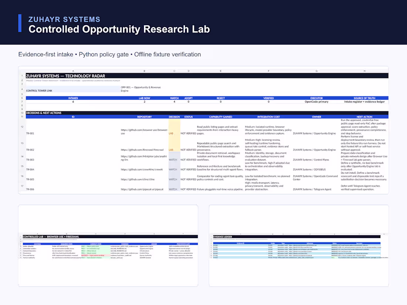Select the Intake register + evidence ledger cell
The image size is (407, 305).
[364, 102]
